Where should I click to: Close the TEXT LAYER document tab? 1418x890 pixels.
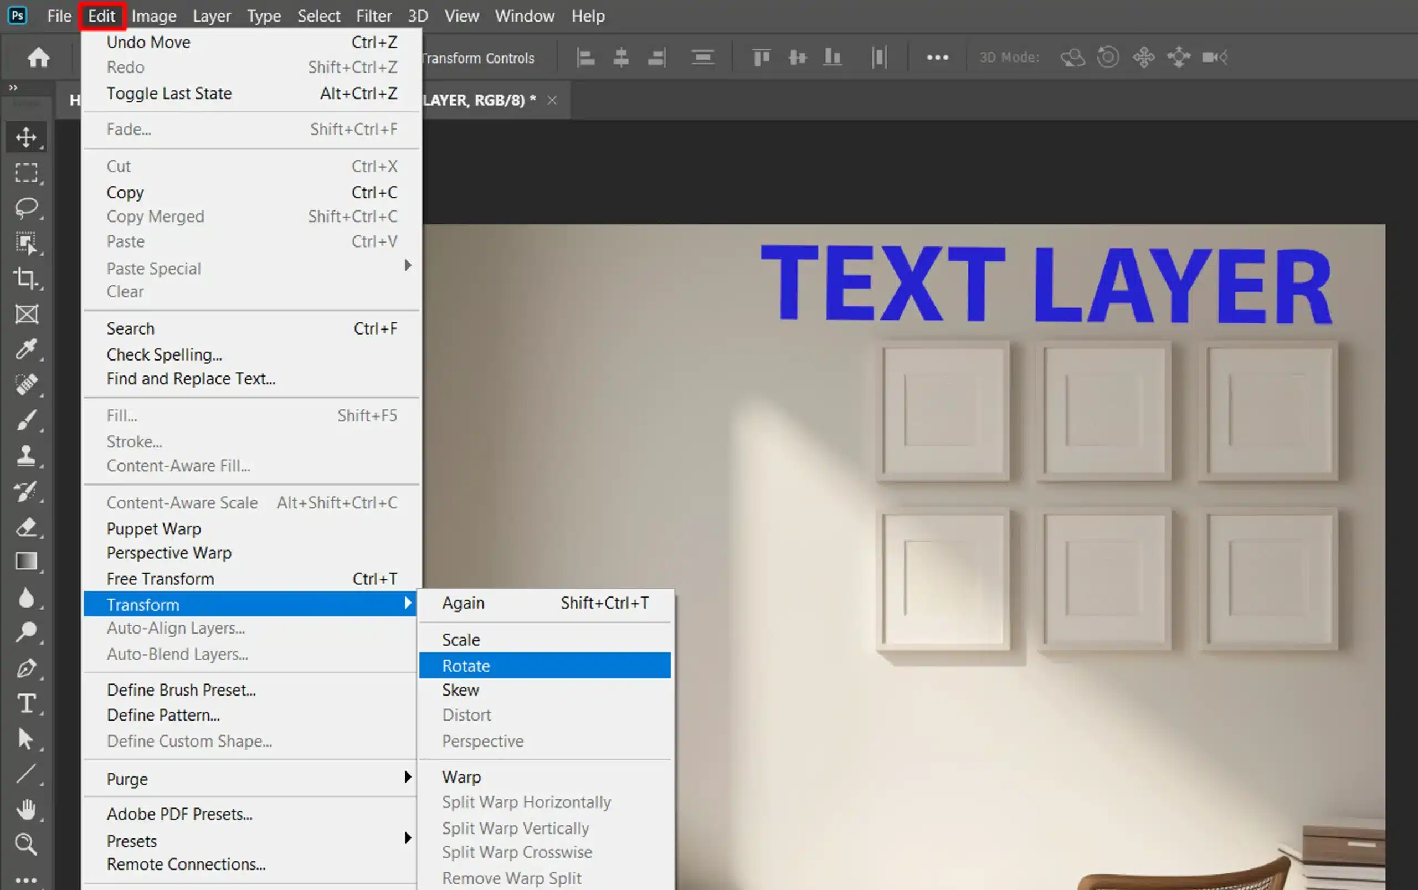[552, 100]
